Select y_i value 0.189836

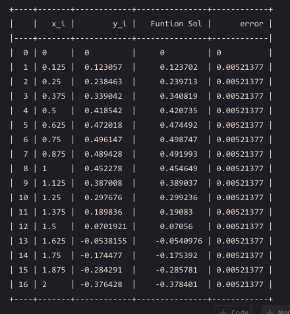tap(103, 212)
